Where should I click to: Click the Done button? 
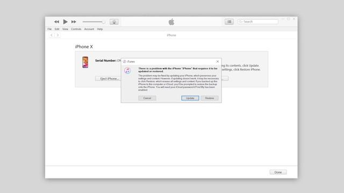[x=278, y=172]
